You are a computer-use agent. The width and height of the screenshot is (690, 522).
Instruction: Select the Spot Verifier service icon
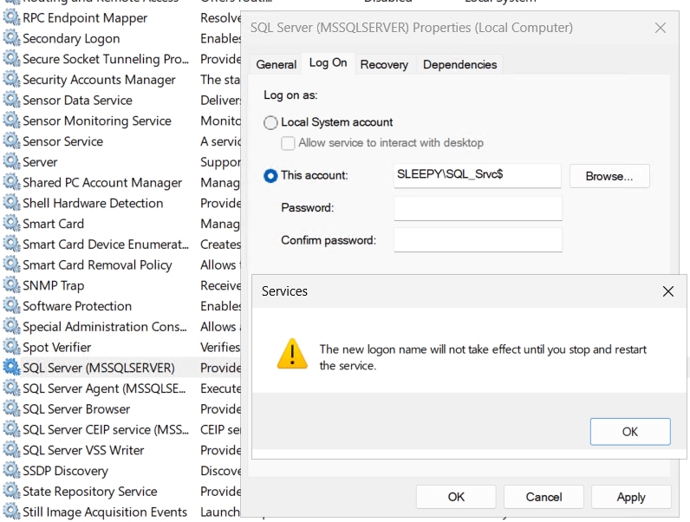pos(11,347)
